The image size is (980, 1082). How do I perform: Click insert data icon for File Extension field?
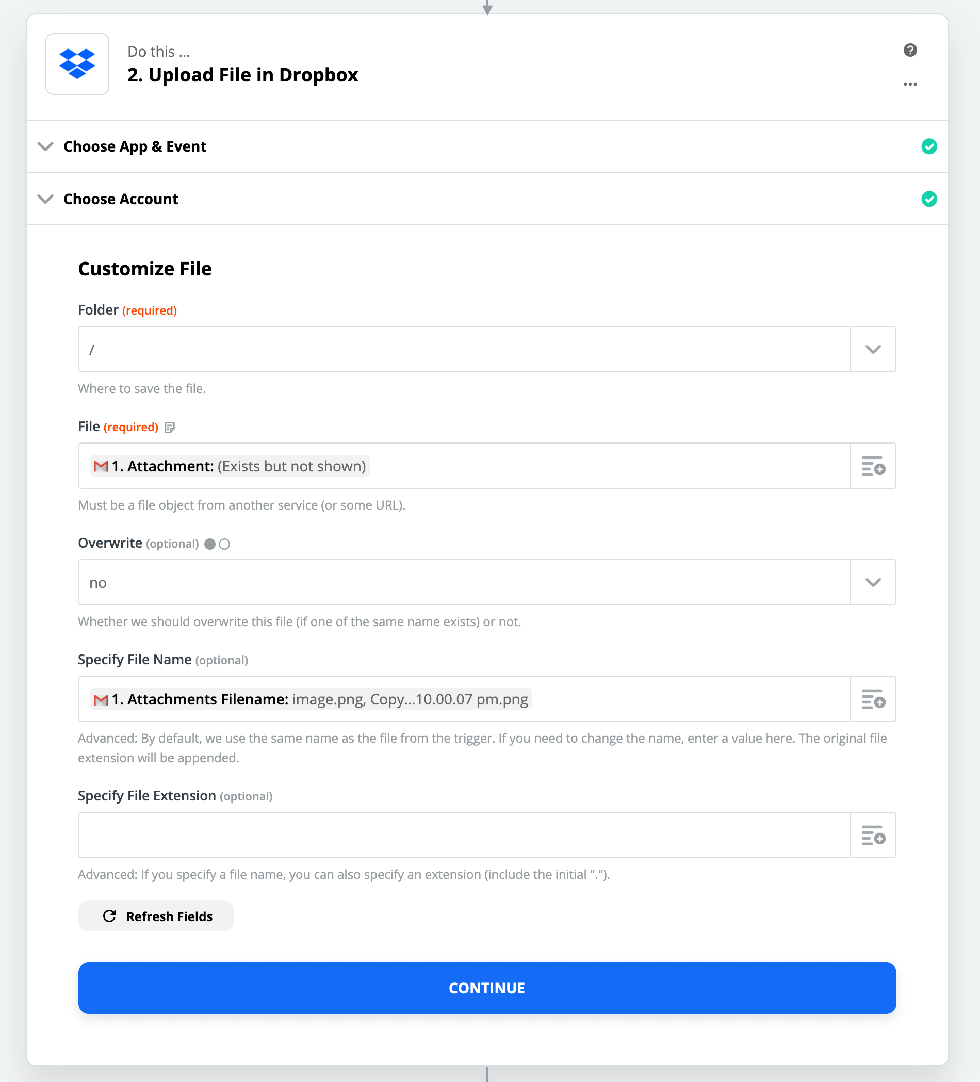point(873,835)
